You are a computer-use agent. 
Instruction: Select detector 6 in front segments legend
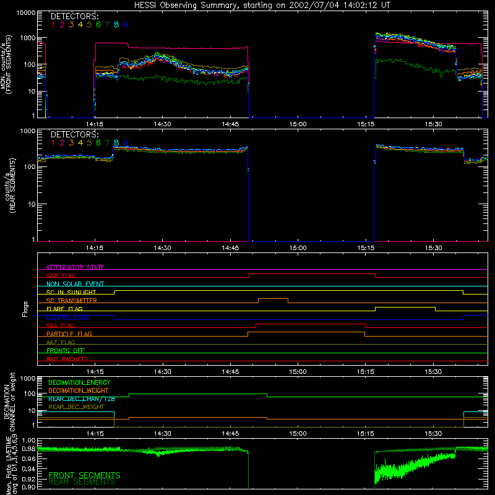98,25
